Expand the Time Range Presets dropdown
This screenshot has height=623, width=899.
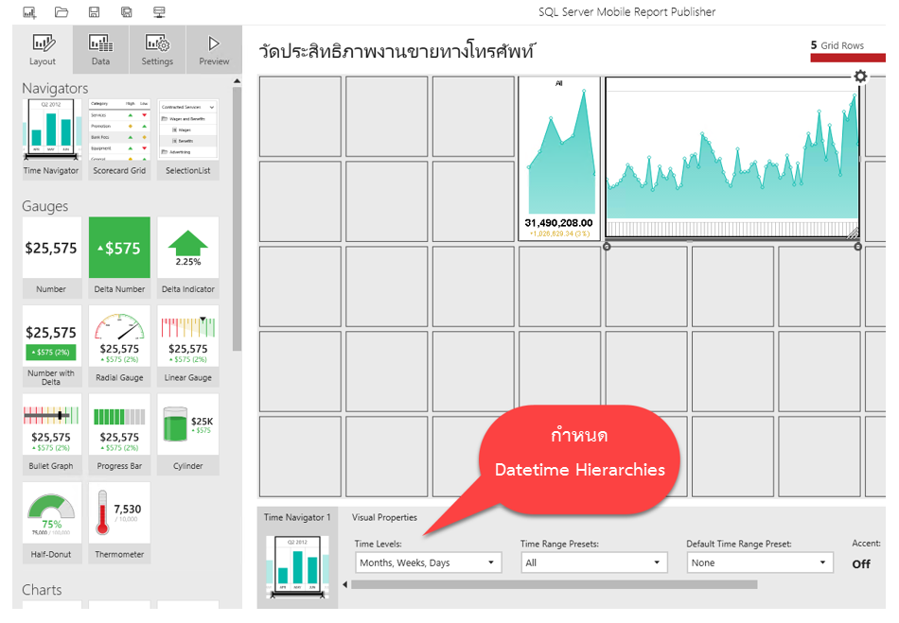click(593, 562)
